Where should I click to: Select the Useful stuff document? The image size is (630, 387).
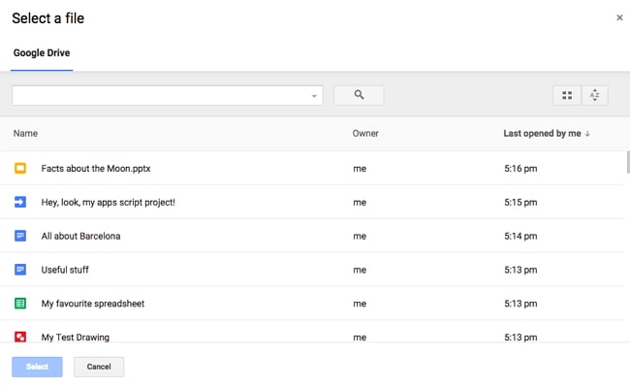tap(65, 270)
